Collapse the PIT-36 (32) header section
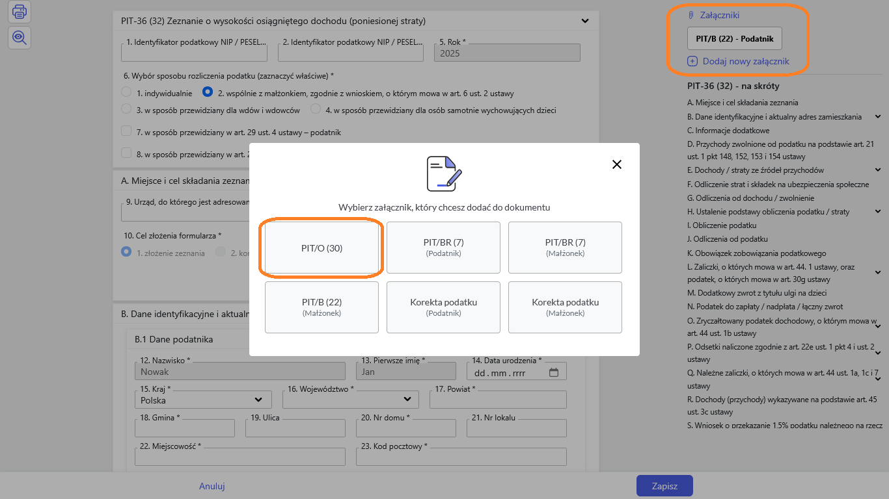The height and width of the screenshot is (499, 889). (584, 21)
